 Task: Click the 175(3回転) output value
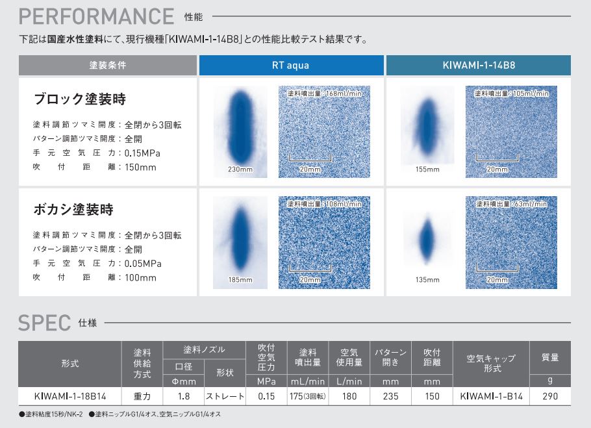[308, 396]
